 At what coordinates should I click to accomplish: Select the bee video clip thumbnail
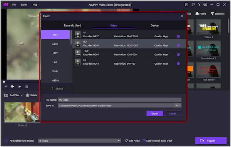(x=22, y=112)
